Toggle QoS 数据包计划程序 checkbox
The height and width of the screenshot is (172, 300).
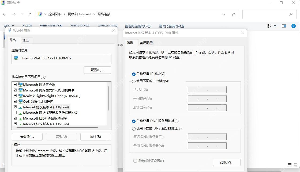(15, 101)
